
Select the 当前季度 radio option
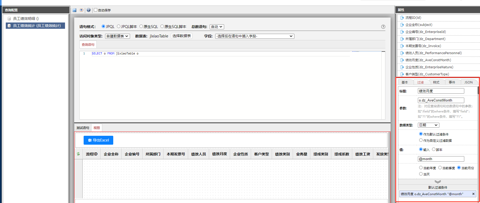(x=440, y=168)
